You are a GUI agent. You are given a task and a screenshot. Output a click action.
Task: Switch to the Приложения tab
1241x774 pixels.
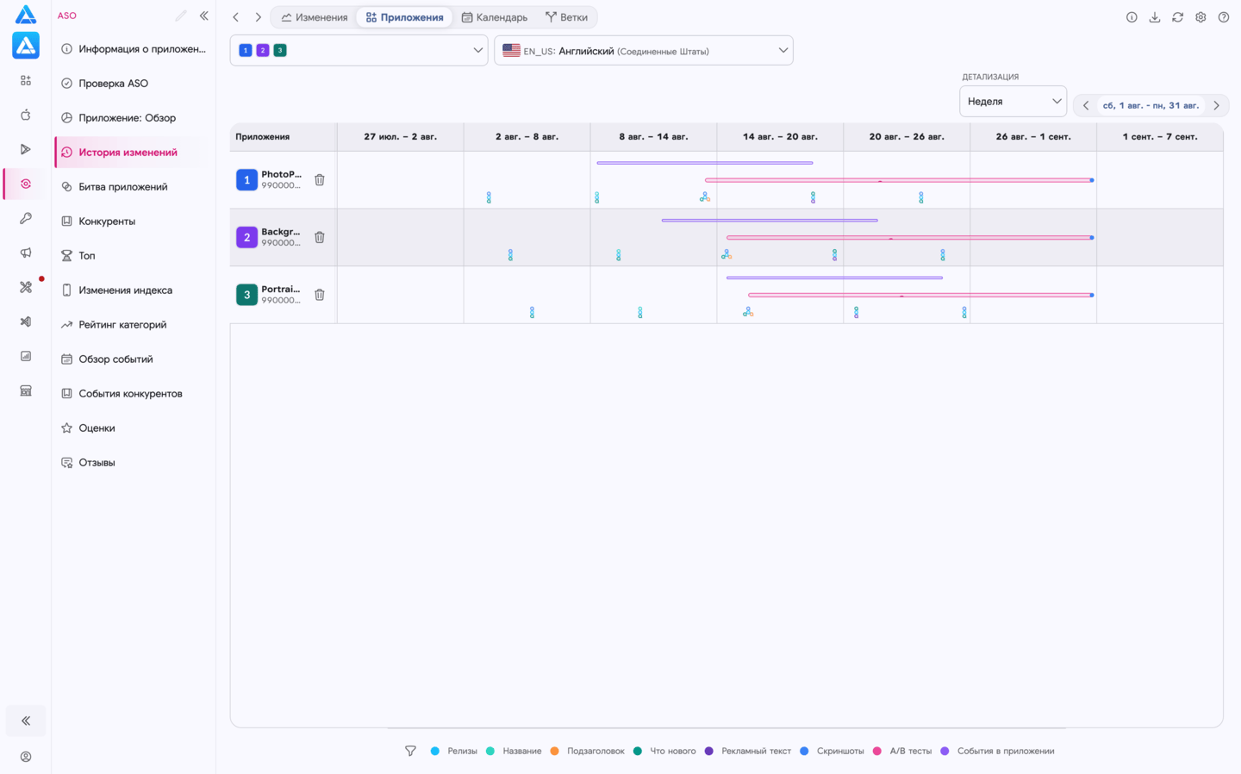click(x=404, y=17)
